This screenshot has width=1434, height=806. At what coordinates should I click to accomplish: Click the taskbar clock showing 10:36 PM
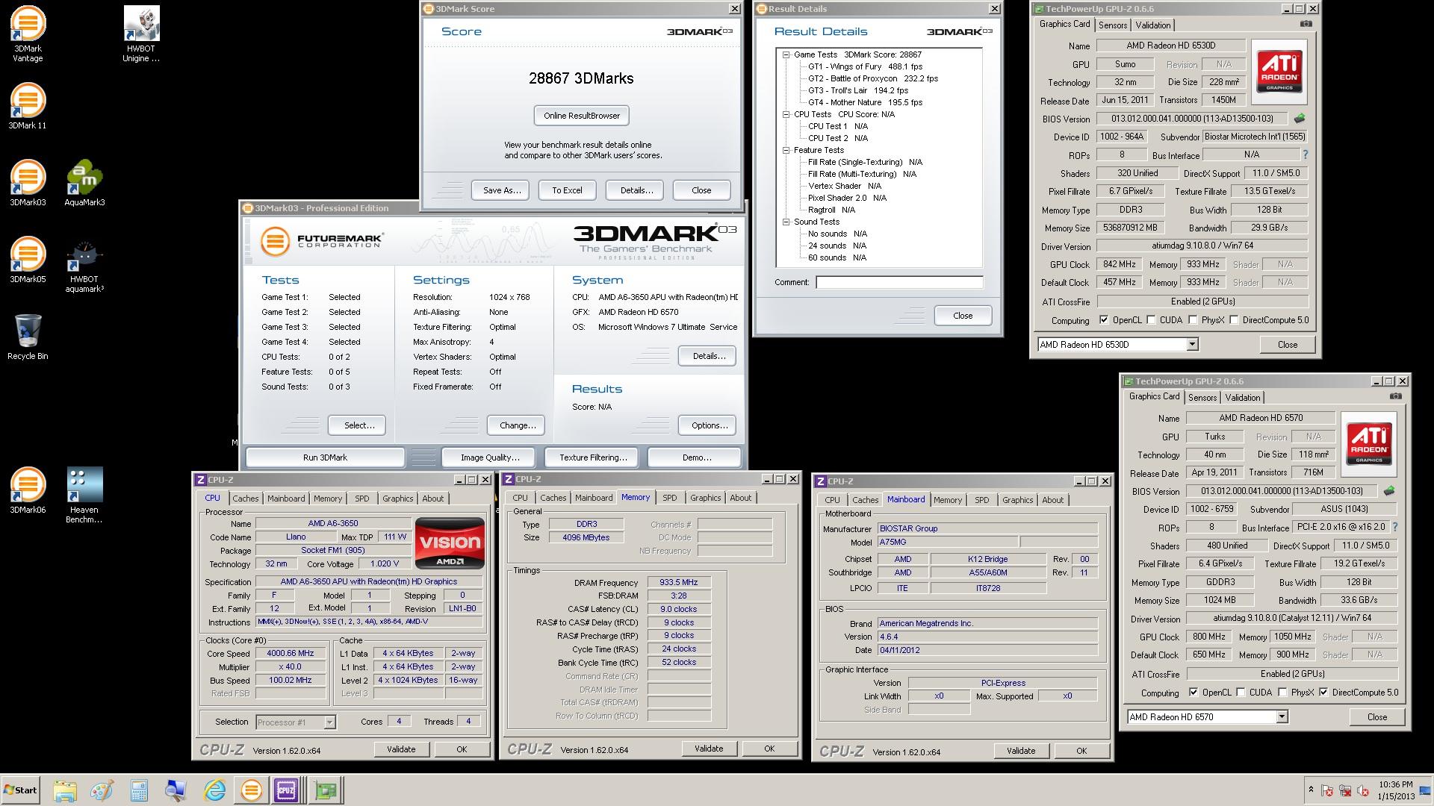tap(1395, 790)
